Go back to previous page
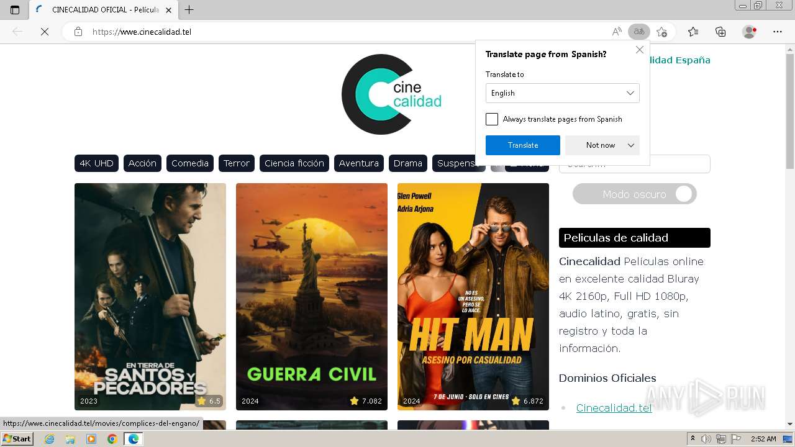 [17, 32]
